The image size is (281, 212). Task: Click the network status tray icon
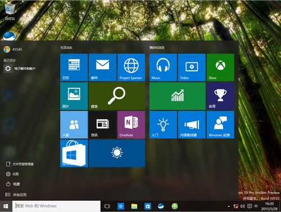coord(235,206)
